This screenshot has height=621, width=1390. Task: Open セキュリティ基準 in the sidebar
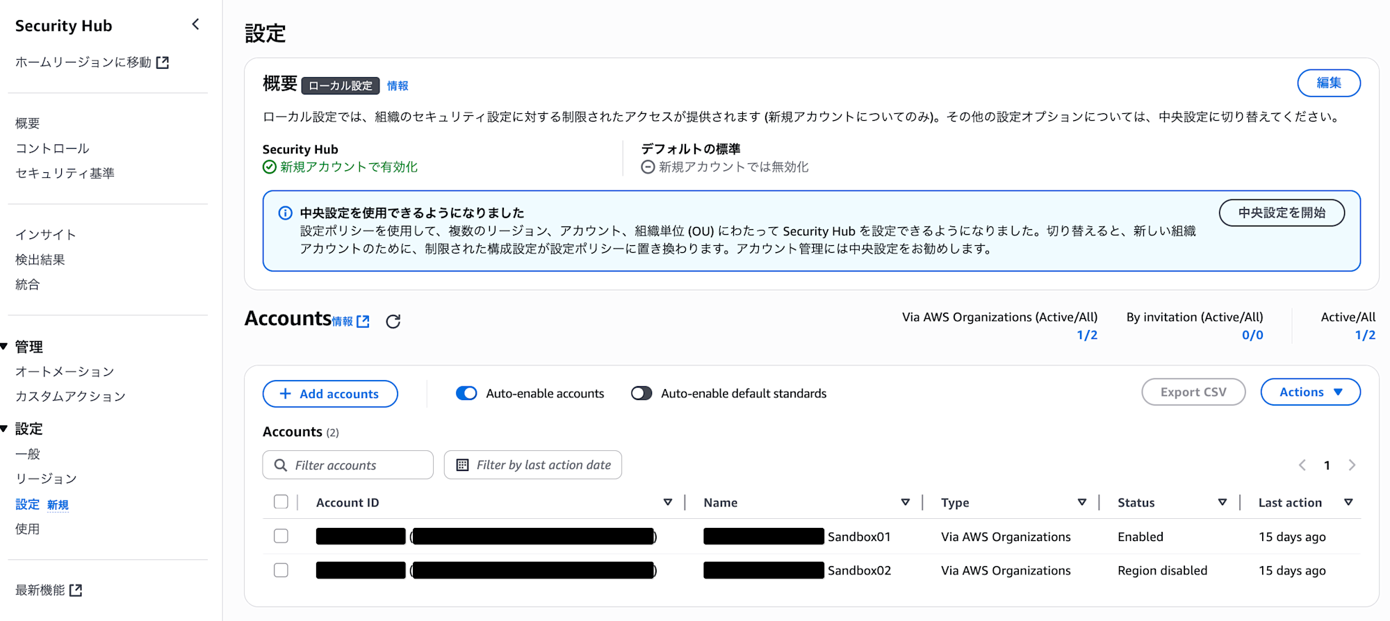(x=65, y=174)
